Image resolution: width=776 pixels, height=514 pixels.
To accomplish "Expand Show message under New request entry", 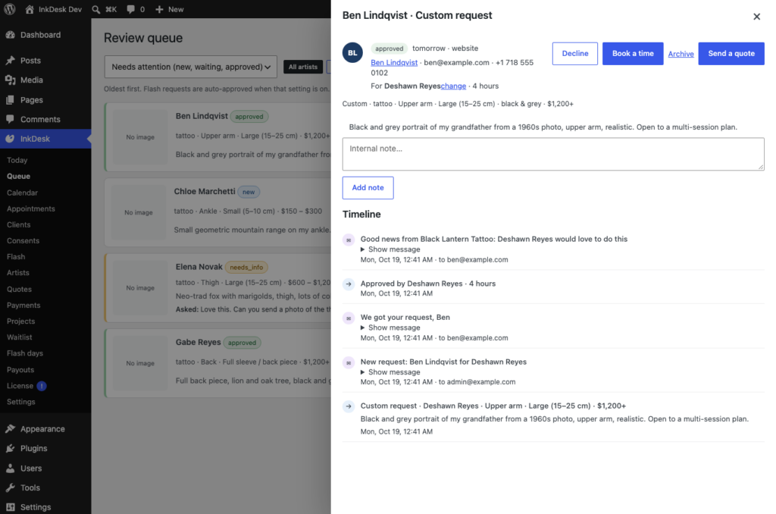I will point(390,372).
